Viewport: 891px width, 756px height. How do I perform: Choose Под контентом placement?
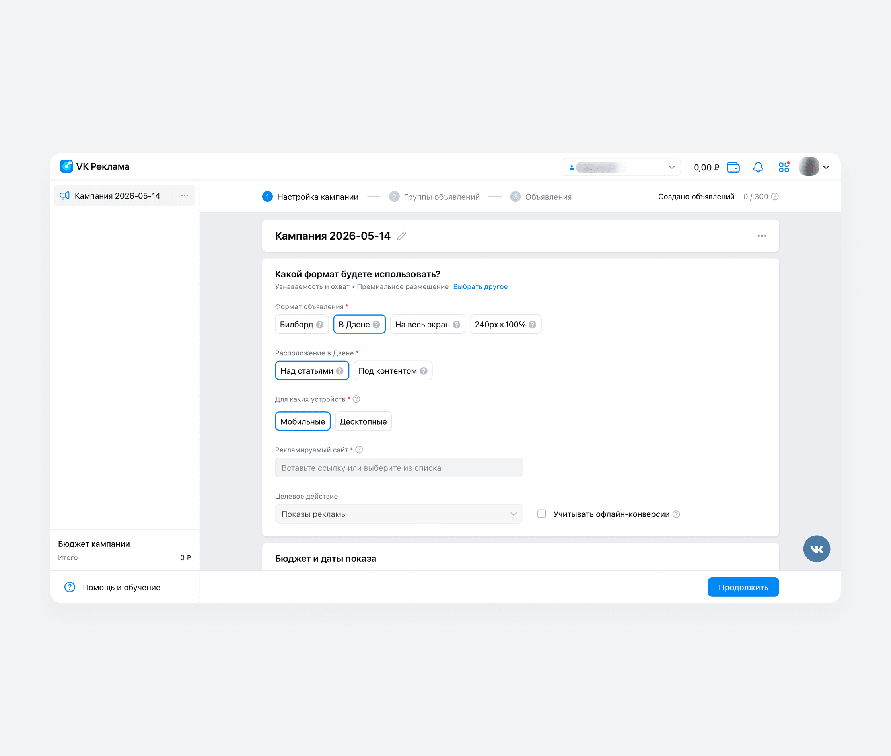click(393, 371)
